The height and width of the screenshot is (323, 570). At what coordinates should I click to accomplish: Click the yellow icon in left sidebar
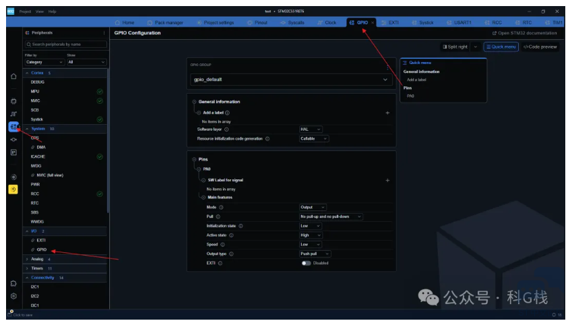click(13, 189)
